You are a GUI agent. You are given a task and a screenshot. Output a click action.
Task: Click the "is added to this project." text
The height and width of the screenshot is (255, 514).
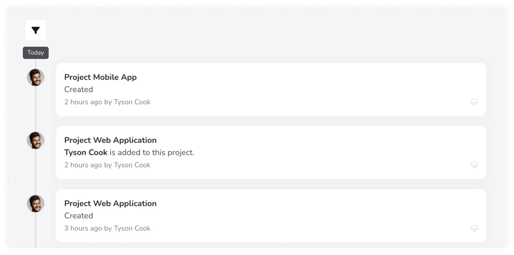click(x=152, y=152)
